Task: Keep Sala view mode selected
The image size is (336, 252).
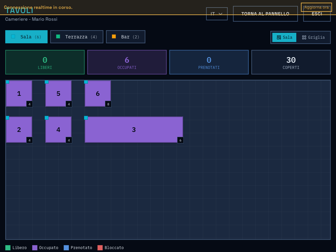Action: point(284,37)
